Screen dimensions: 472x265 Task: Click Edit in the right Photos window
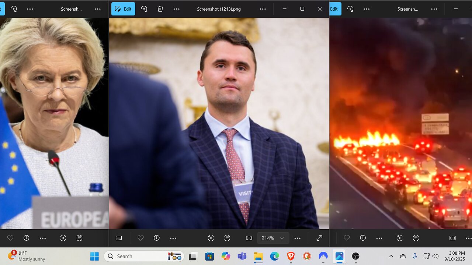click(335, 9)
